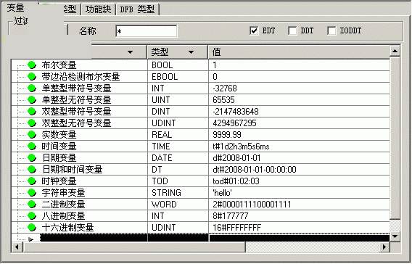Click the horizontal scrollbar right arrow
Screen dimensions: 412x264
pyautogui.click(x=384, y=247)
